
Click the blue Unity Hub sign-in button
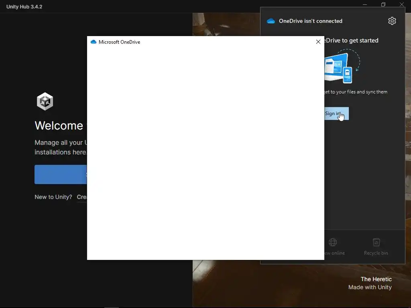tap(61, 174)
